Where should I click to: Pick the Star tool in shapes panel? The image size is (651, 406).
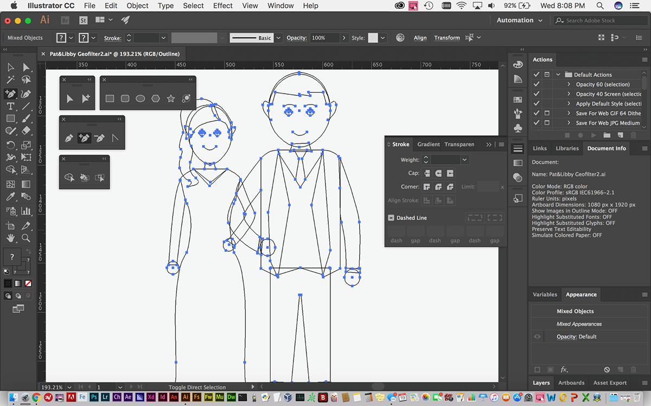point(171,99)
